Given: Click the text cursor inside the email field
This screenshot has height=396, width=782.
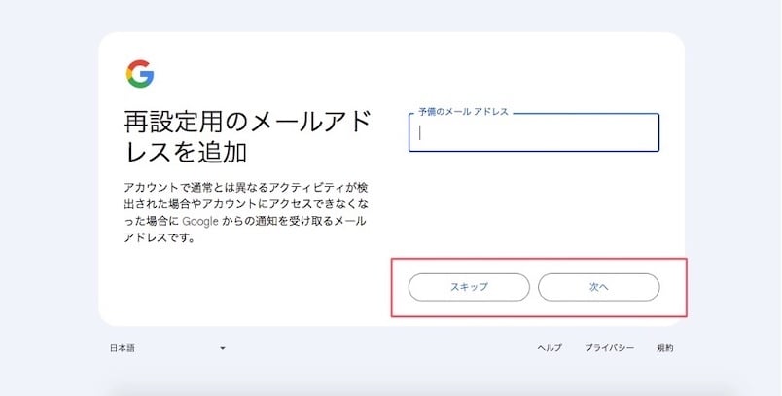Looking at the screenshot, I should [420, 133].
